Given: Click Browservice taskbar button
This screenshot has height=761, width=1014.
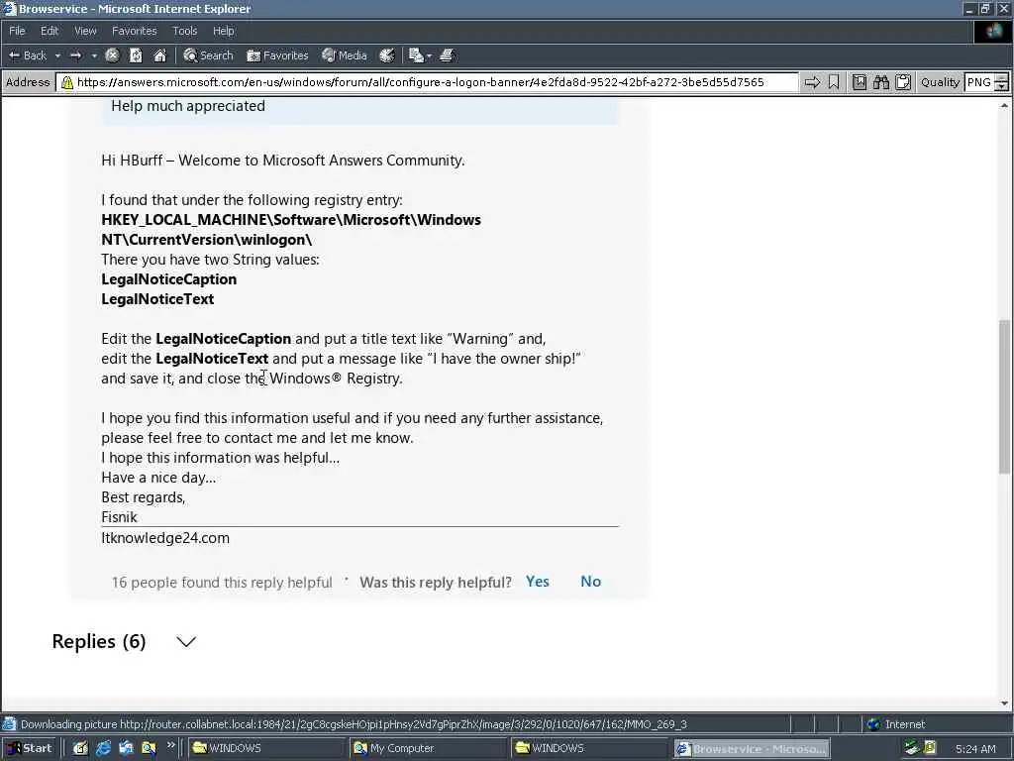Looking at the screenshot, I should [752, 749].
